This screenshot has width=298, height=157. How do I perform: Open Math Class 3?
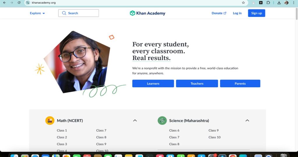click(62, 144)
